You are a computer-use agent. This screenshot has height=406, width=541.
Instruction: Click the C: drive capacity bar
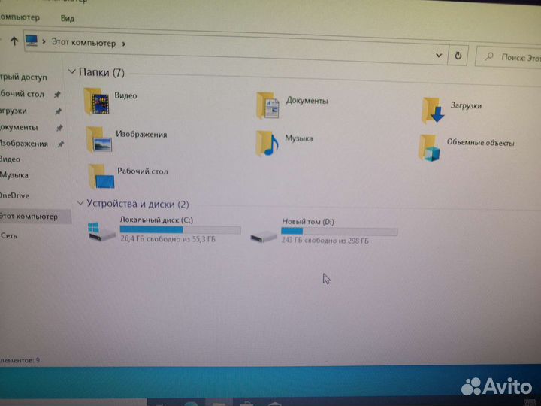pyautogui.click(x=180, y=230)
